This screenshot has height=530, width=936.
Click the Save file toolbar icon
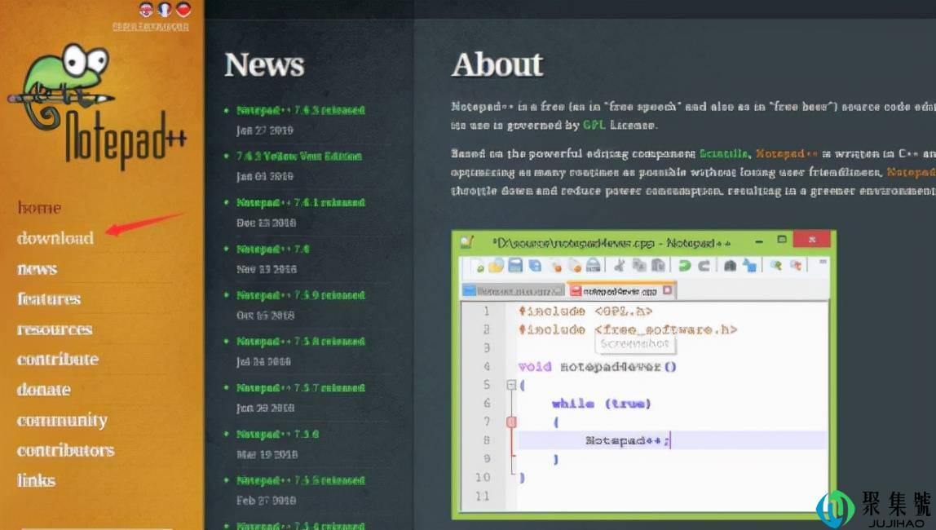click(515, 265)
